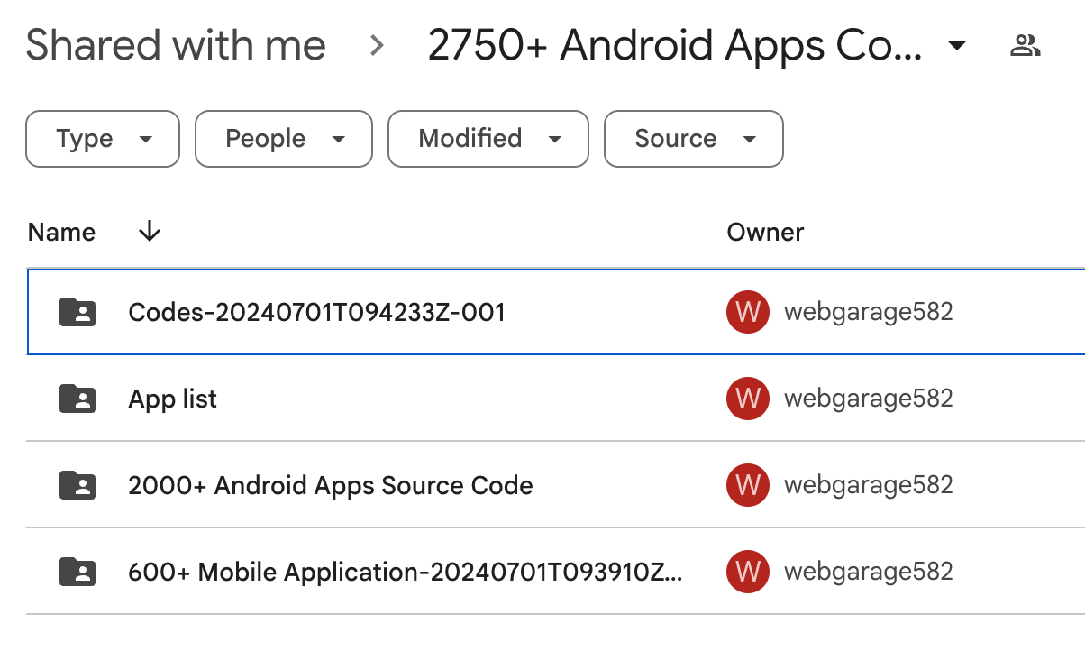Select the App list folder name
The image size is (1085, 651).
(x=173, y=399)
